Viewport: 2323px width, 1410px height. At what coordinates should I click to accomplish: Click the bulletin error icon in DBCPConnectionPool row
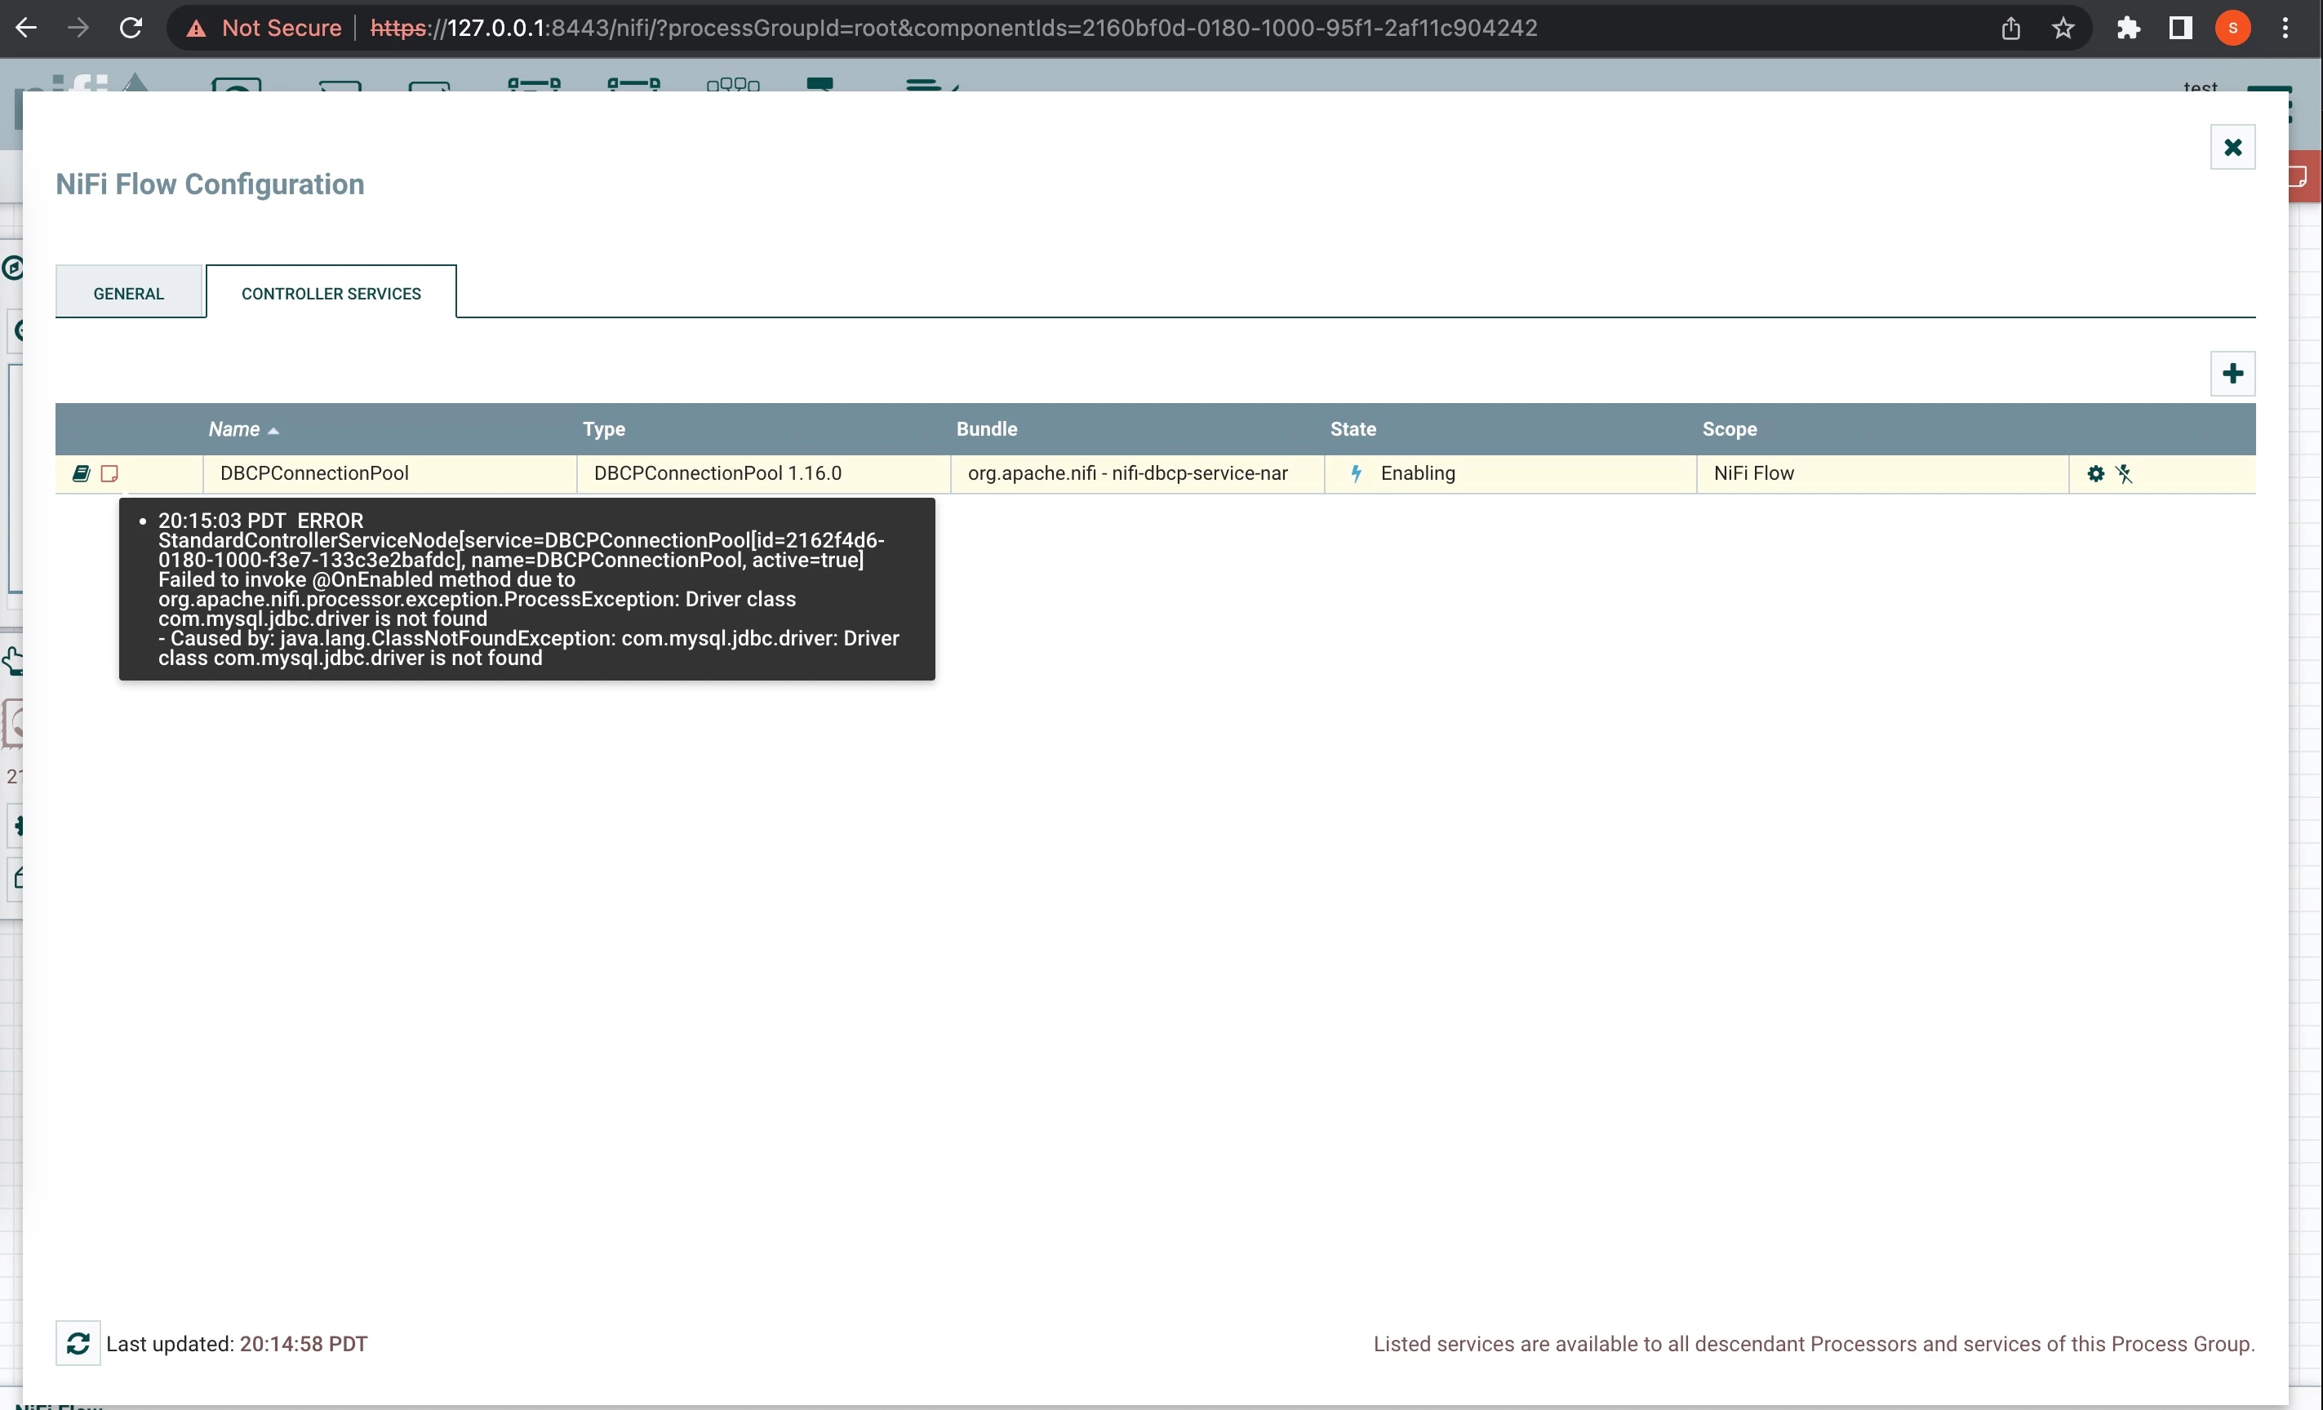click(x=109, y=473)
